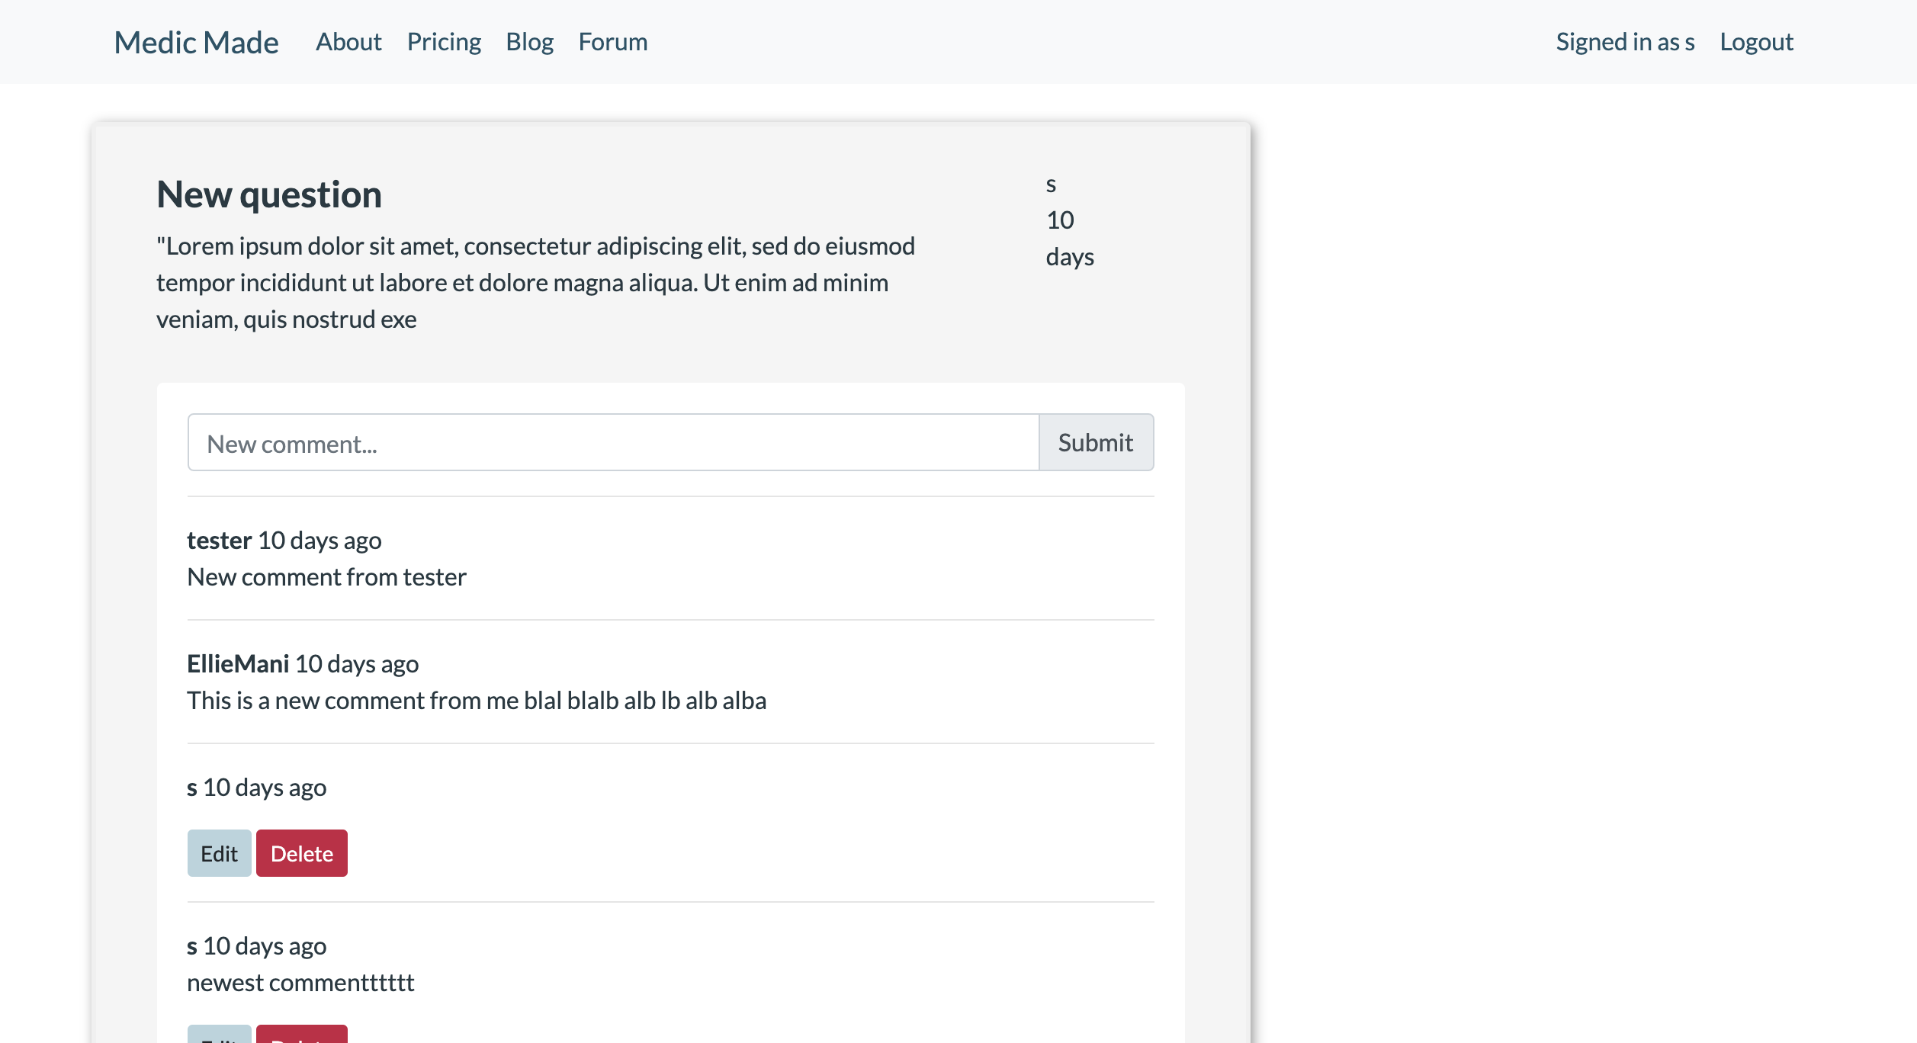Image resolution: width=1917 pixels, height=1043 pixels.
Task: Open the About page
Action: [x=348, y=42]
